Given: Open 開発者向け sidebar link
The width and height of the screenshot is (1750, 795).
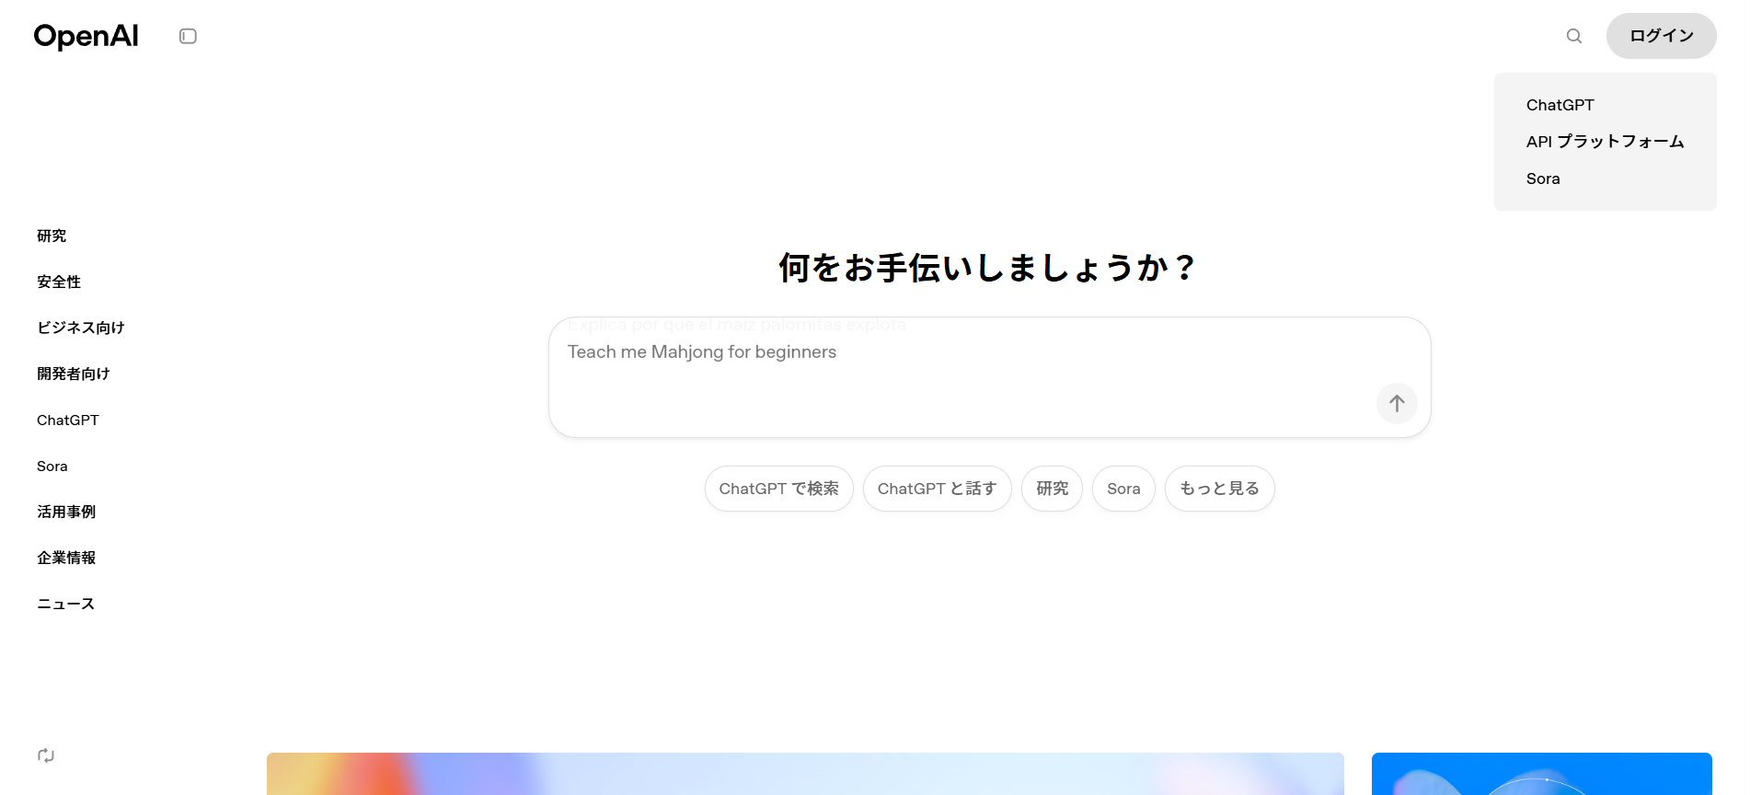Looking at the screenshot, I should pyautogui.click(x=73, y=374).
